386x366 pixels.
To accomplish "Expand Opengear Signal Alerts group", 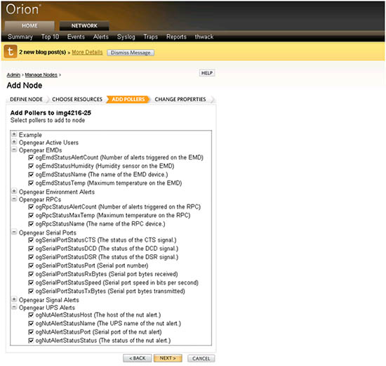I will click(14, 299).
